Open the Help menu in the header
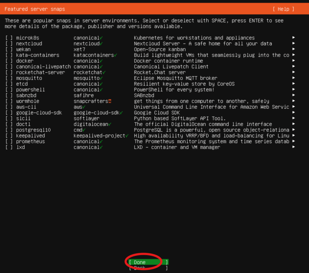The height and width of the screenshot is (273, 309). (x=283, y=9)
